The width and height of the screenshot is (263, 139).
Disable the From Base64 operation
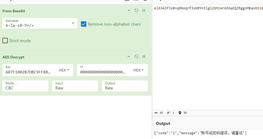[136, 11]
